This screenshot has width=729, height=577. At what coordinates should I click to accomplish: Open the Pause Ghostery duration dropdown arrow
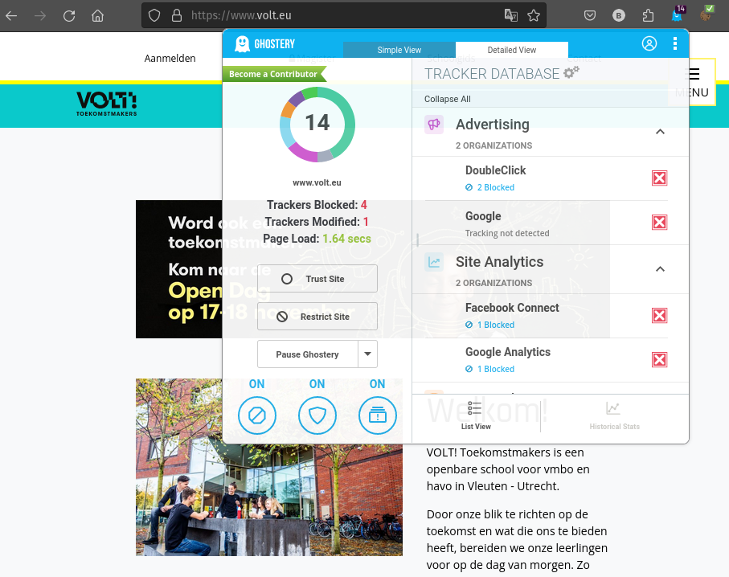368,354
